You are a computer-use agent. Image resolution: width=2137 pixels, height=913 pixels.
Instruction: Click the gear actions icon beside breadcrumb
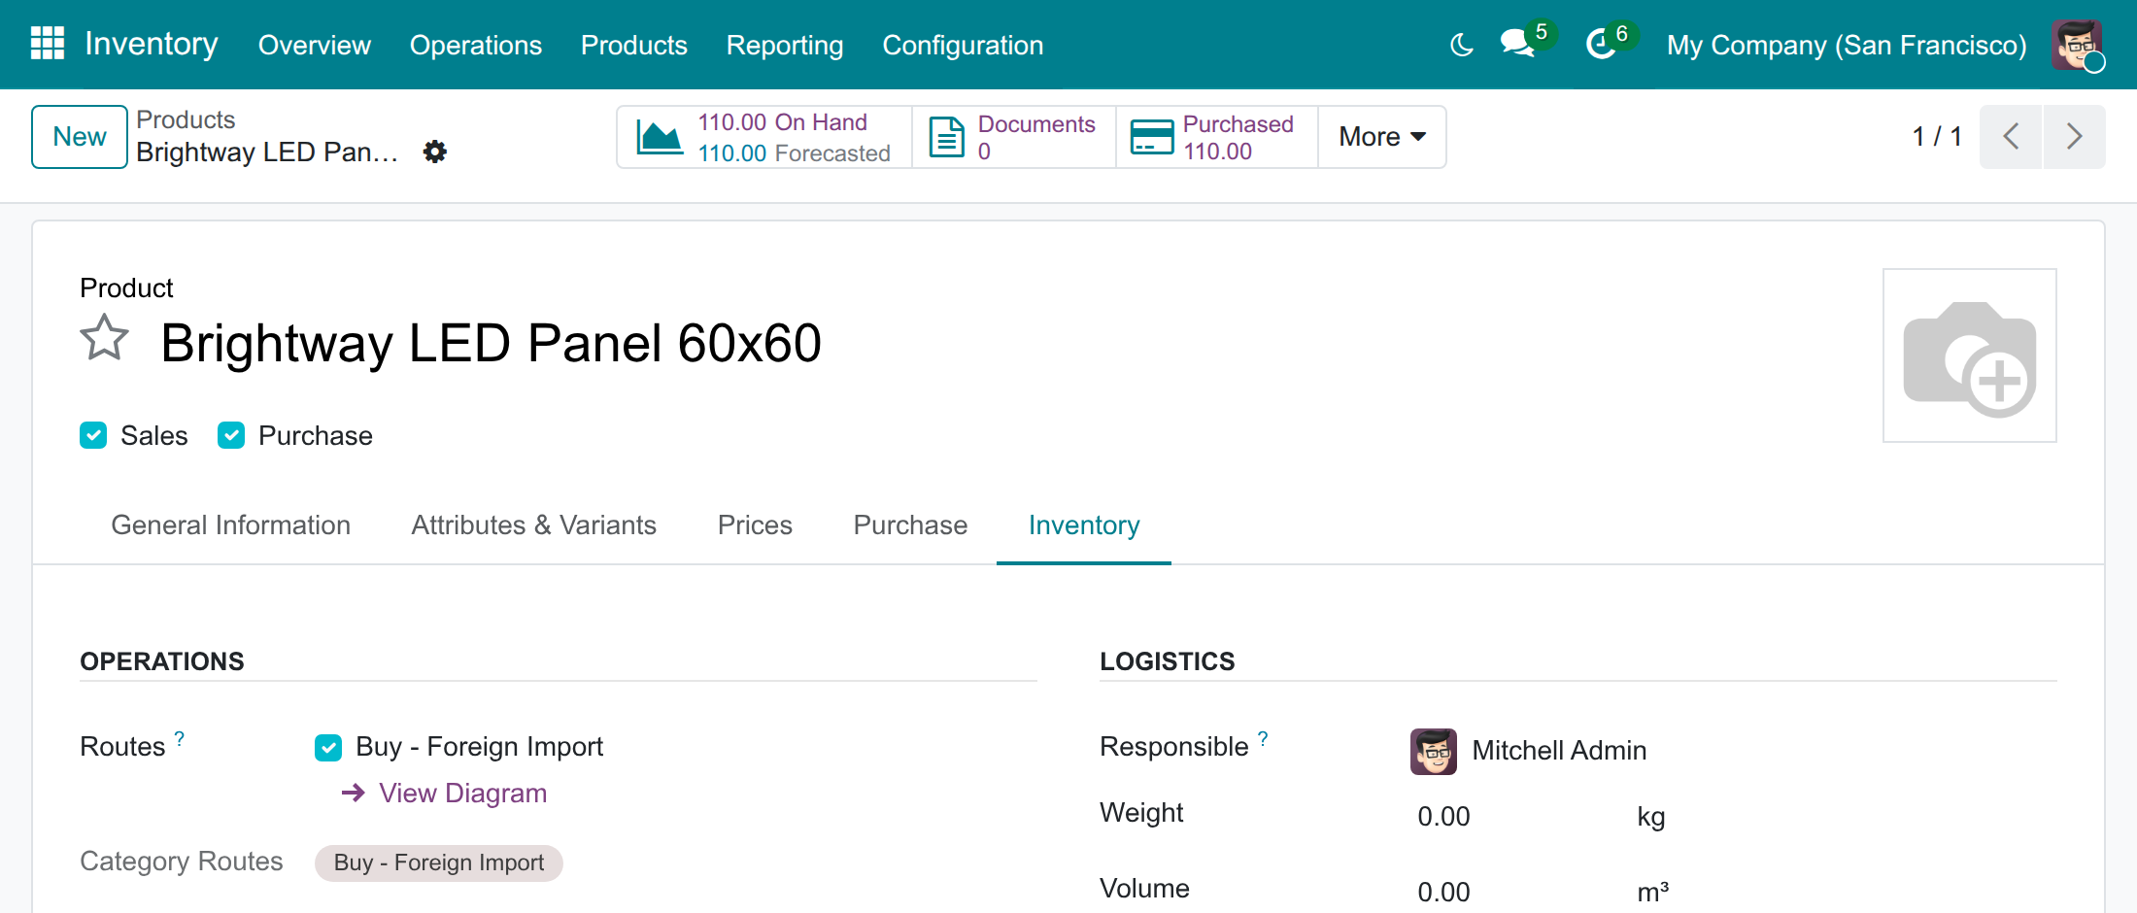(435, 152)
